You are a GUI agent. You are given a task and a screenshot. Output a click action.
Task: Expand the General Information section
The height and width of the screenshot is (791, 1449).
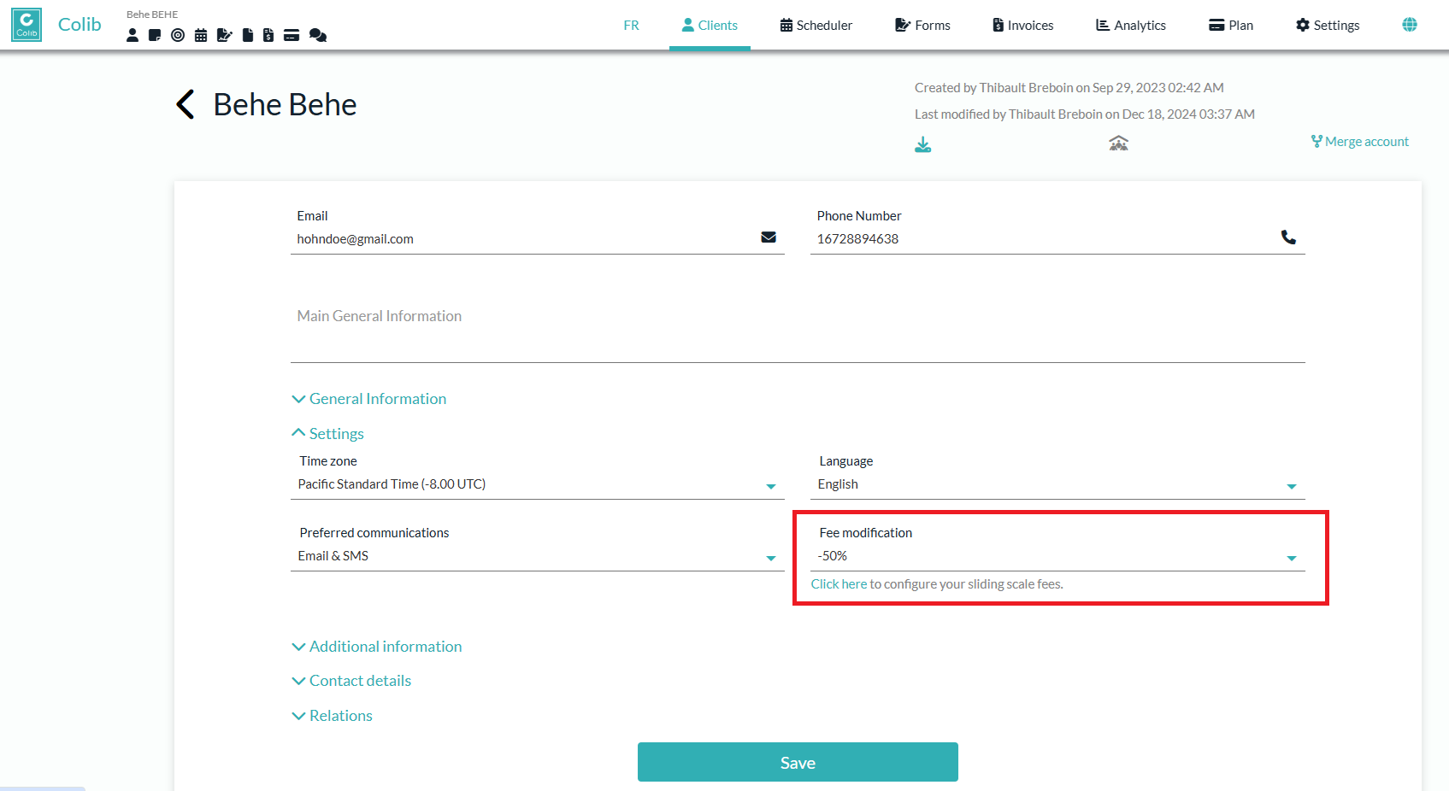(369, 399)
